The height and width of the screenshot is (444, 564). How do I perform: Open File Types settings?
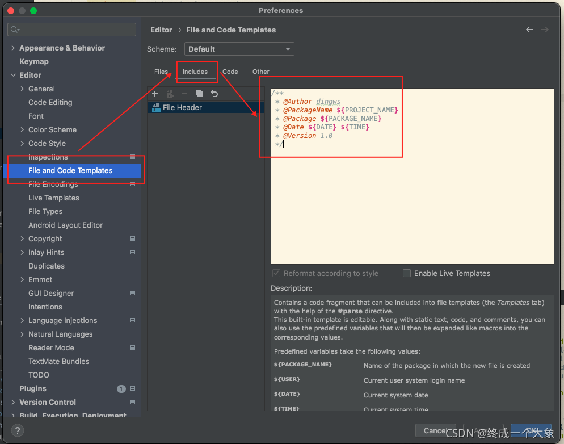(45, 212)
